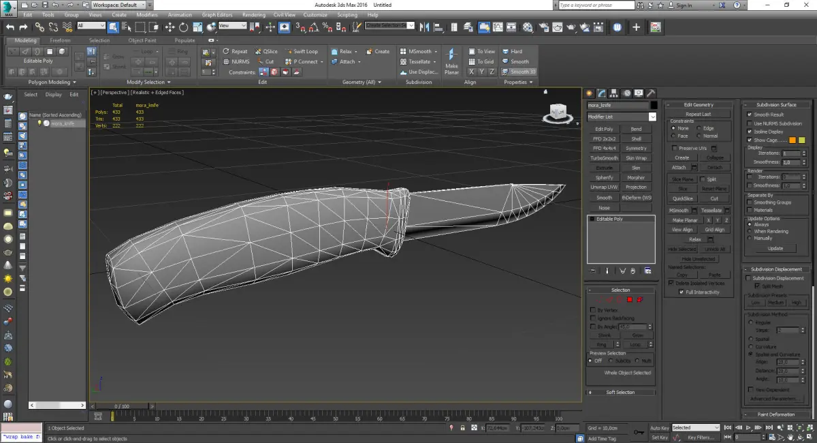
Task: Click the Repeat Last button
Action: 699,114
